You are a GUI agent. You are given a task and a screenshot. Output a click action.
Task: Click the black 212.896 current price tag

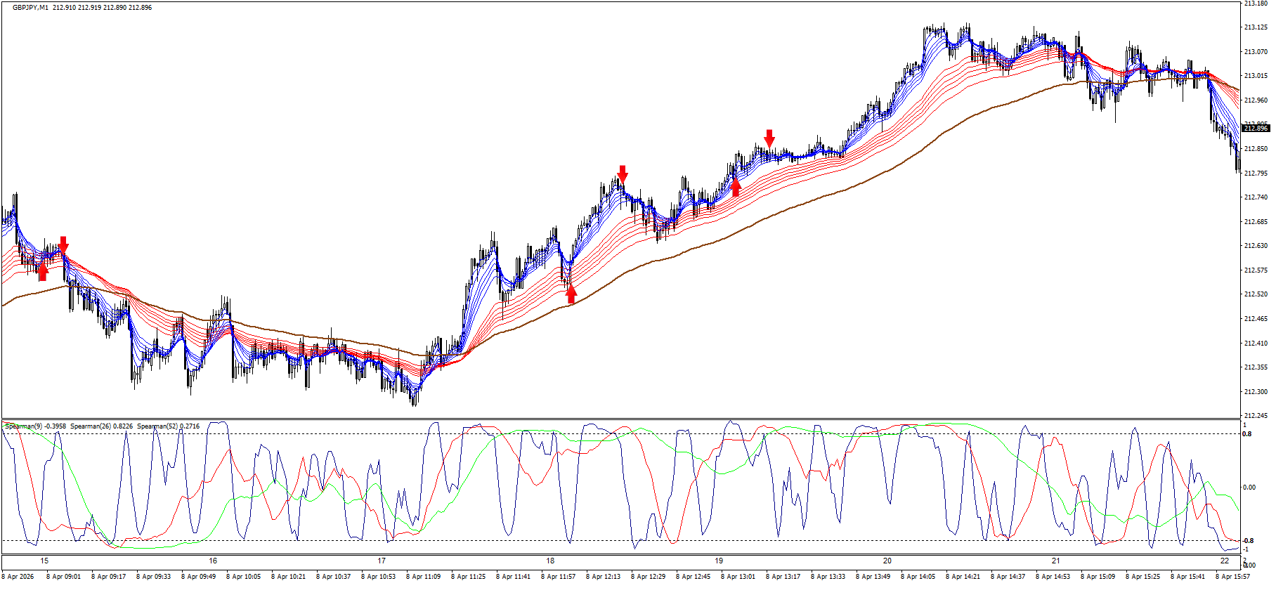pos(1256,128)
